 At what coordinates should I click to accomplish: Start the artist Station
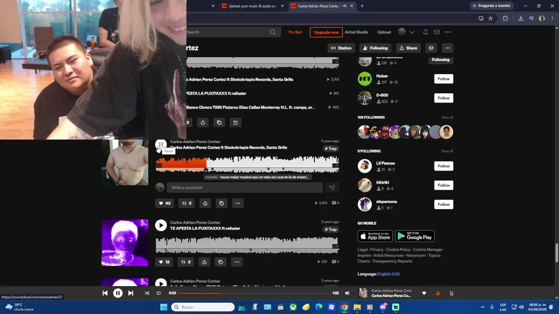point(341,48)
